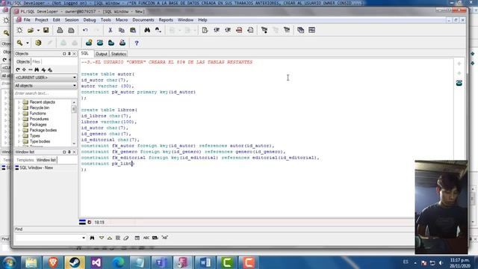Expand the Procedures folder

coord(19,119)
